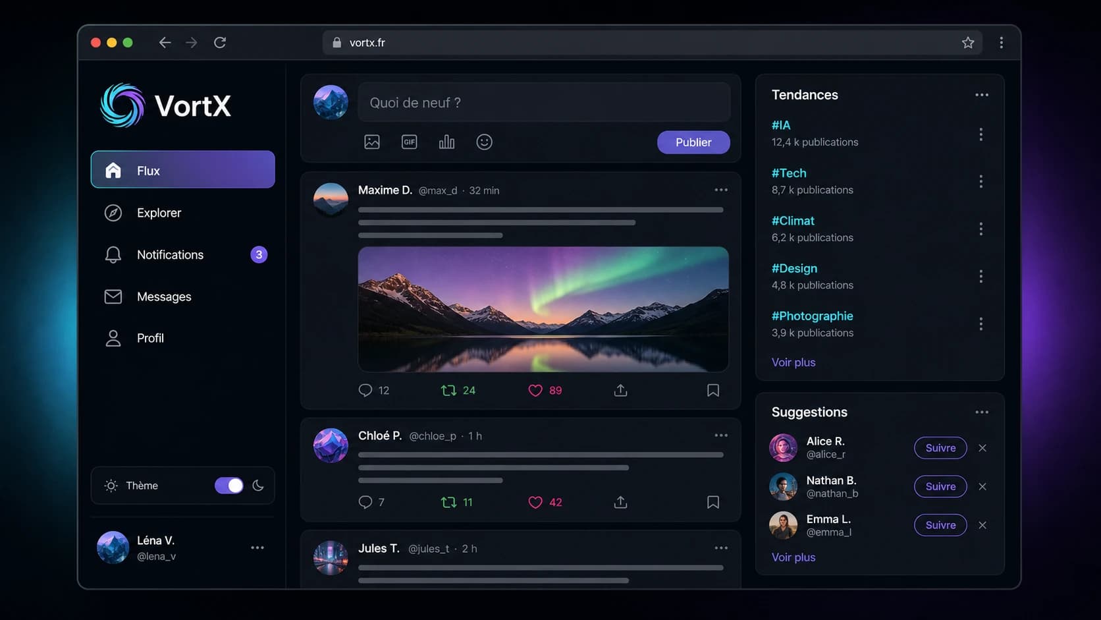Create a poll with chart icon
The image size is (1101, 620).
(446, 142)
